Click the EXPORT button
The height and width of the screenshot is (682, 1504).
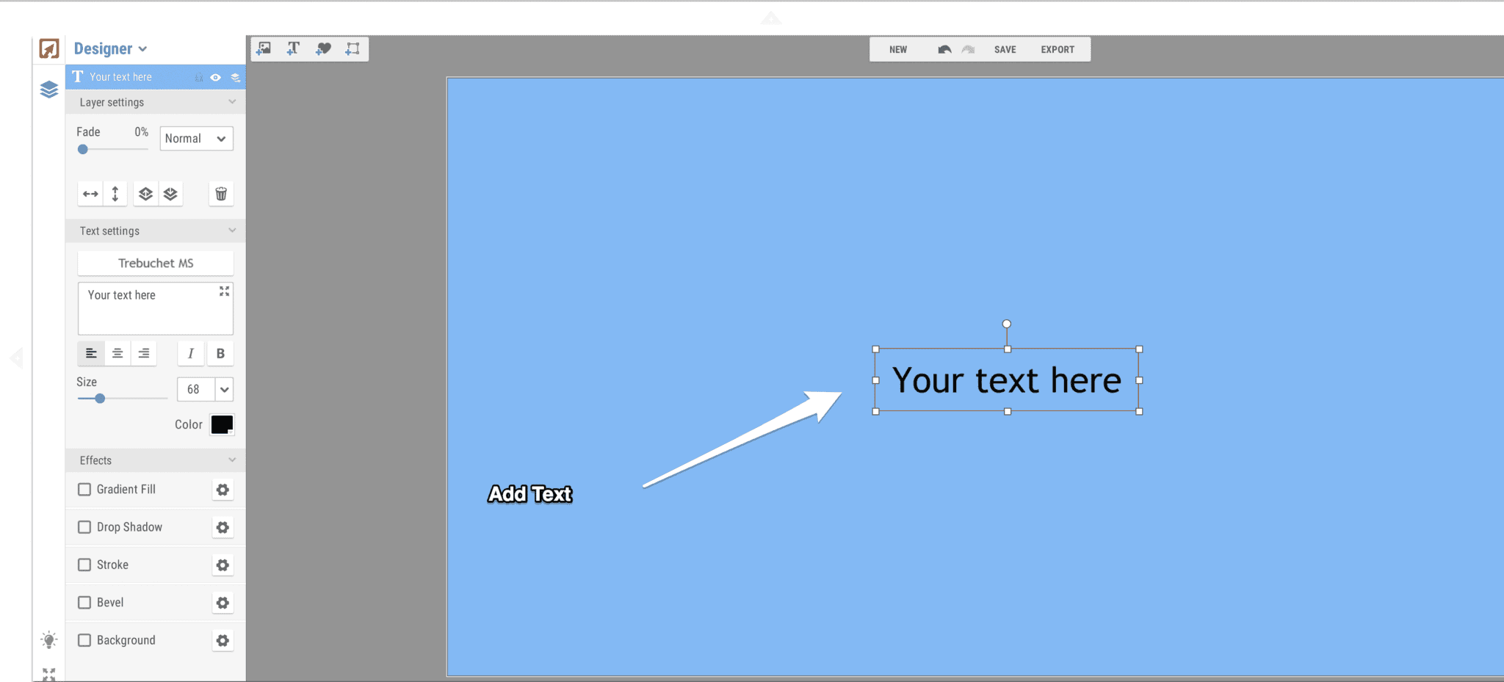(x=1057, y=49)
